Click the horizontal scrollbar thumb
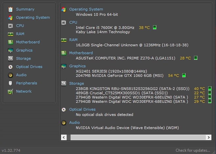The height and width of the screenshot is (154, 216). click(x=138, y=137)
